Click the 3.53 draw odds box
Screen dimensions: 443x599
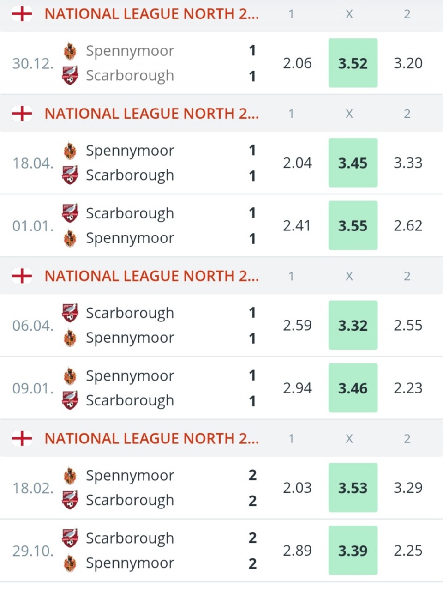tap(353, 488)
